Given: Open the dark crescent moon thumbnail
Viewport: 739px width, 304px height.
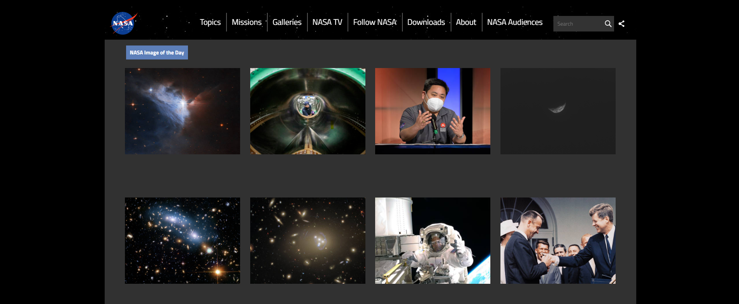Looking at the screenshot, I should tap(558, 111).
